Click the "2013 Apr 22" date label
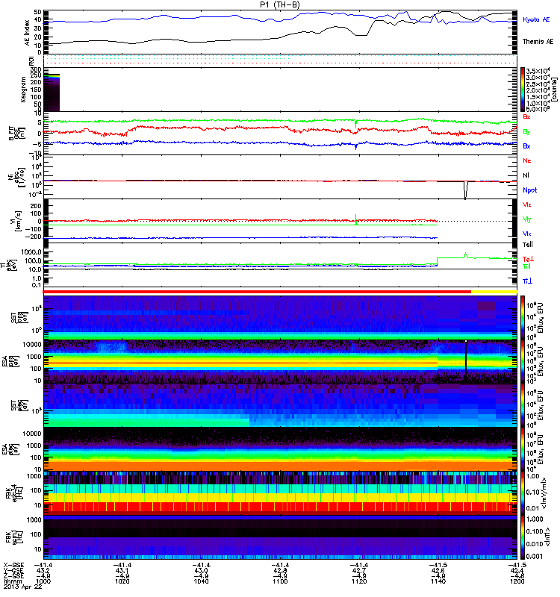This screenshot has width=560, height=597. tap(22, 587)
